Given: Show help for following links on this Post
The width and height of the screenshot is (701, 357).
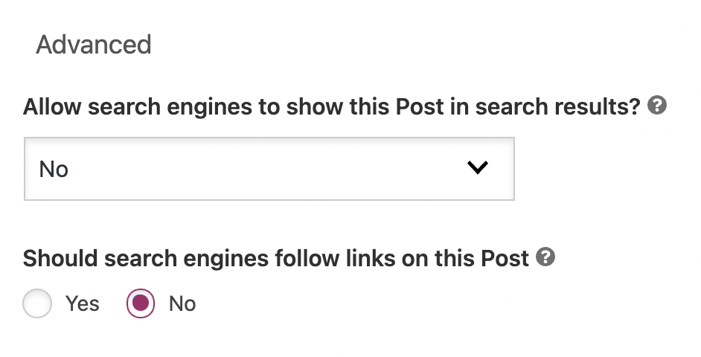Looking at the screenshot, I should [545, 257].
